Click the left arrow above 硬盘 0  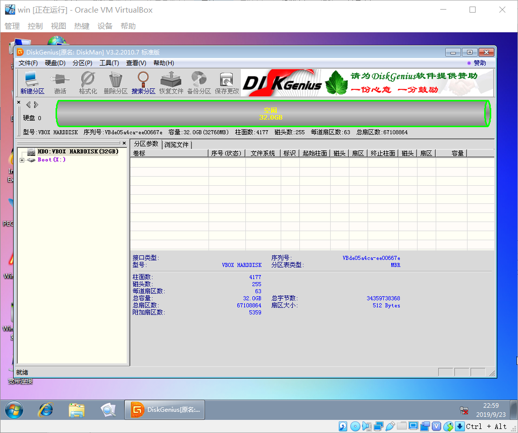(x=27, y=104)
